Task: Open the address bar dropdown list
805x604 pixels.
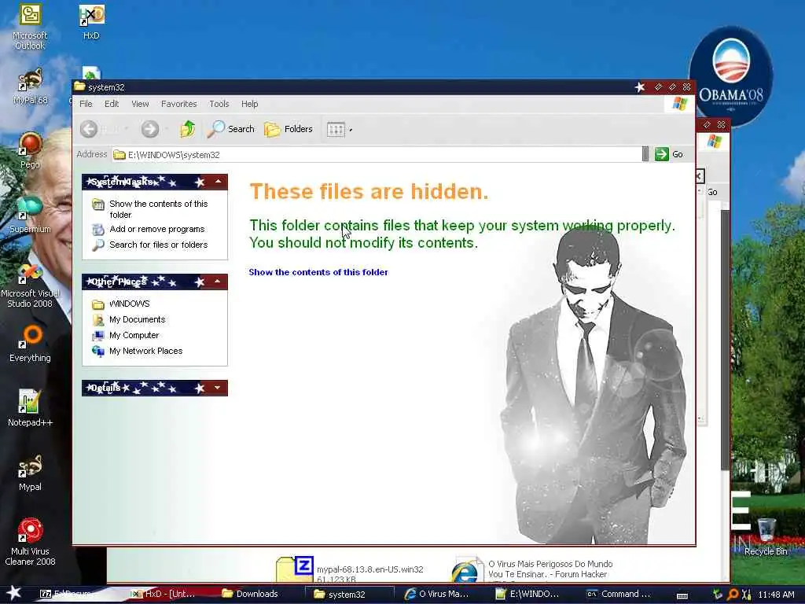Action: point(645,154)
